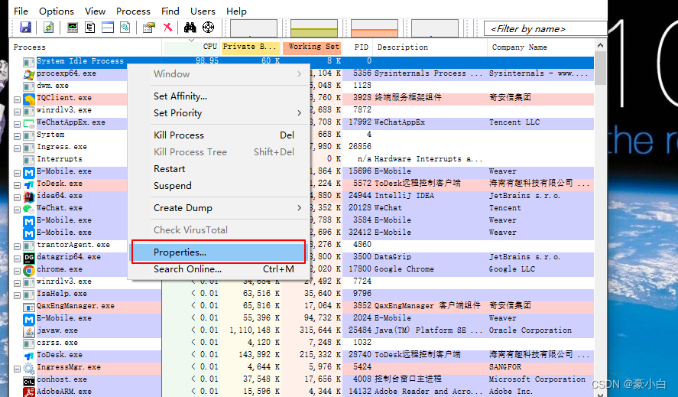Screen dimensions: 678x397
Task: Open the Options menu
Action: (57, 11)
